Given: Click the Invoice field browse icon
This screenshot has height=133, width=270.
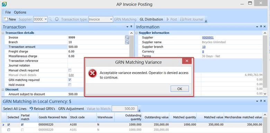Looking at the screenshot, I should click(x=127, y=37).
